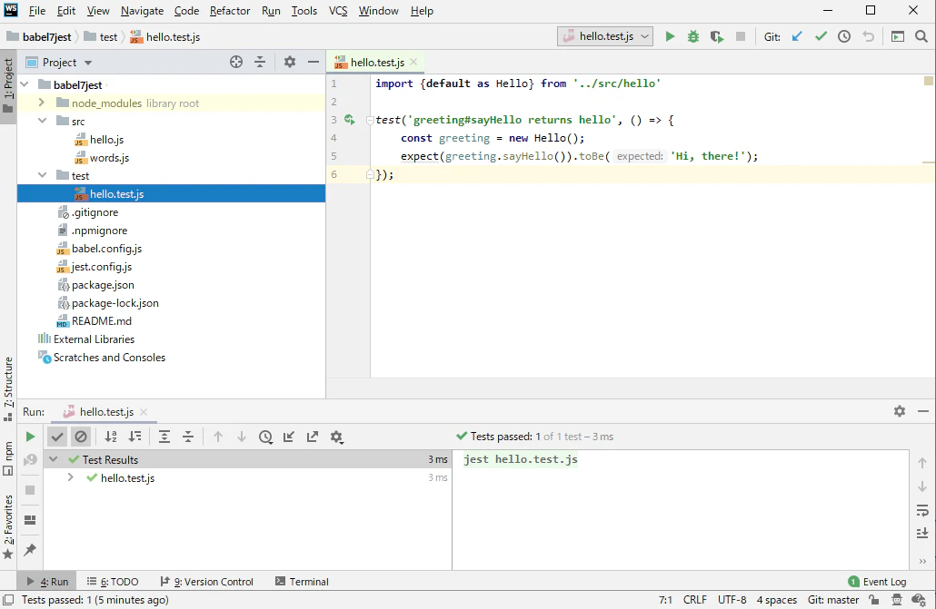Open the Refactor menu
Screen dimensions: 936x609
coord(230,11)
